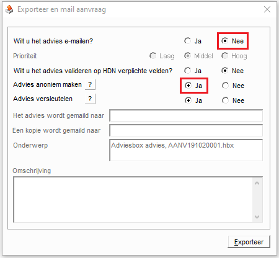Open help for Advies versleutelen
279x258 pixels.
(90, 99)
